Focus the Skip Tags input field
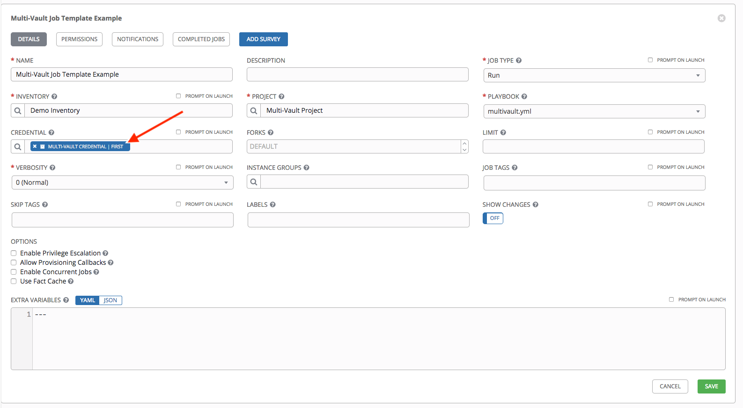 [x=122, y=220]
